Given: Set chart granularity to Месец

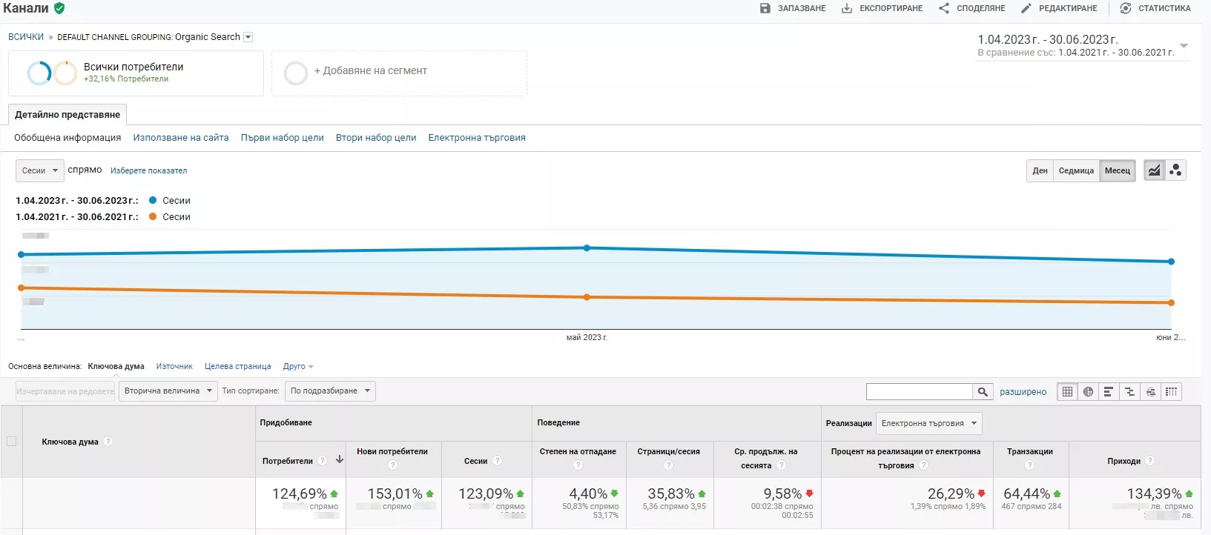Looking at the screenshot, I should (x=1118, y=170).
